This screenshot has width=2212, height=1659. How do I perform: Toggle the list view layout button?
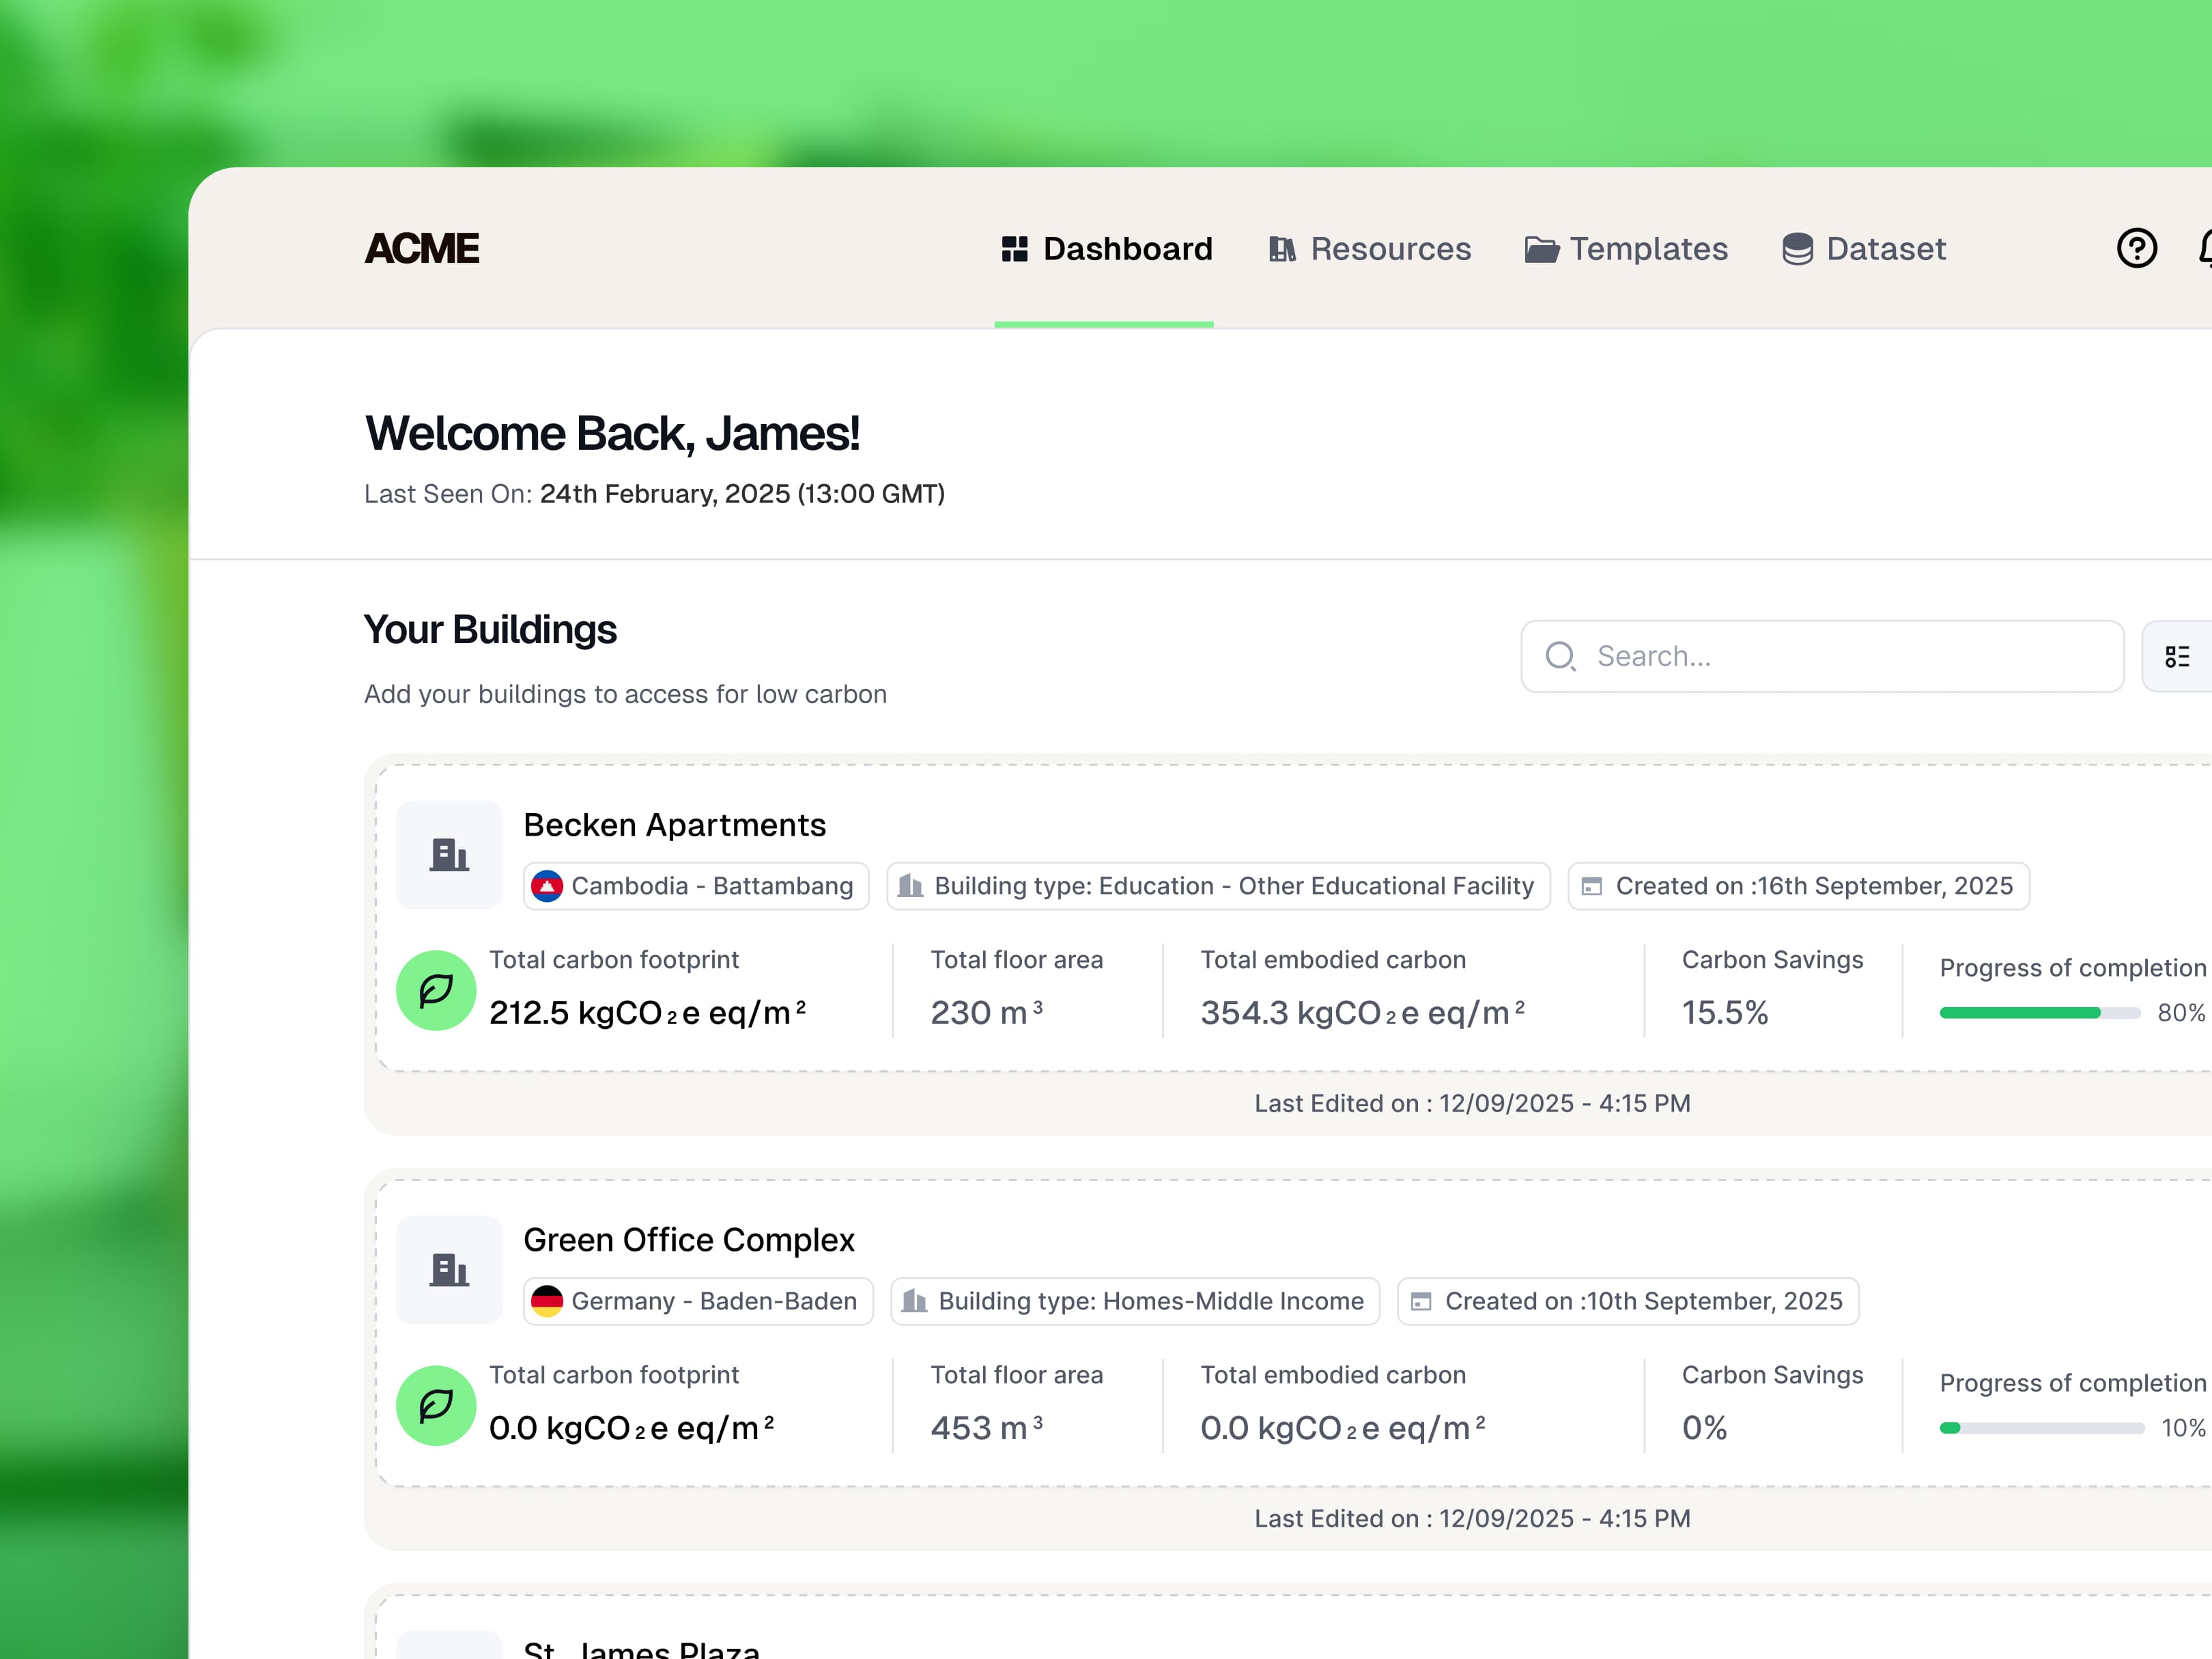tap(2177, 656)
